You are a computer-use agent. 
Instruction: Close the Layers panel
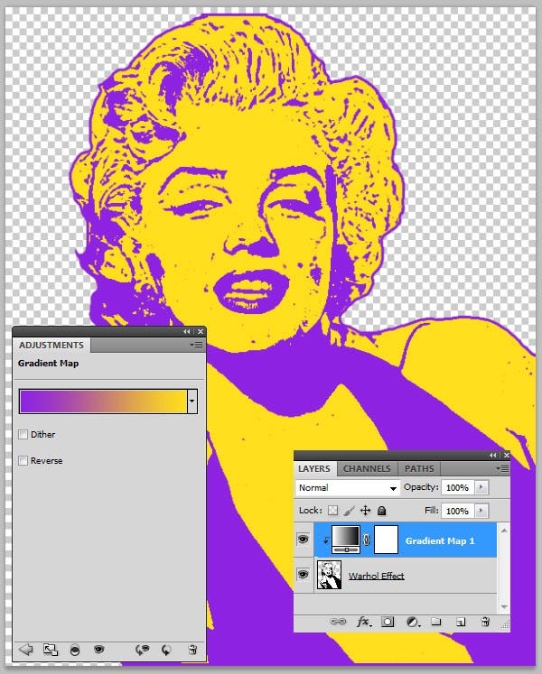pyautogui.click(x=506, y=455)
